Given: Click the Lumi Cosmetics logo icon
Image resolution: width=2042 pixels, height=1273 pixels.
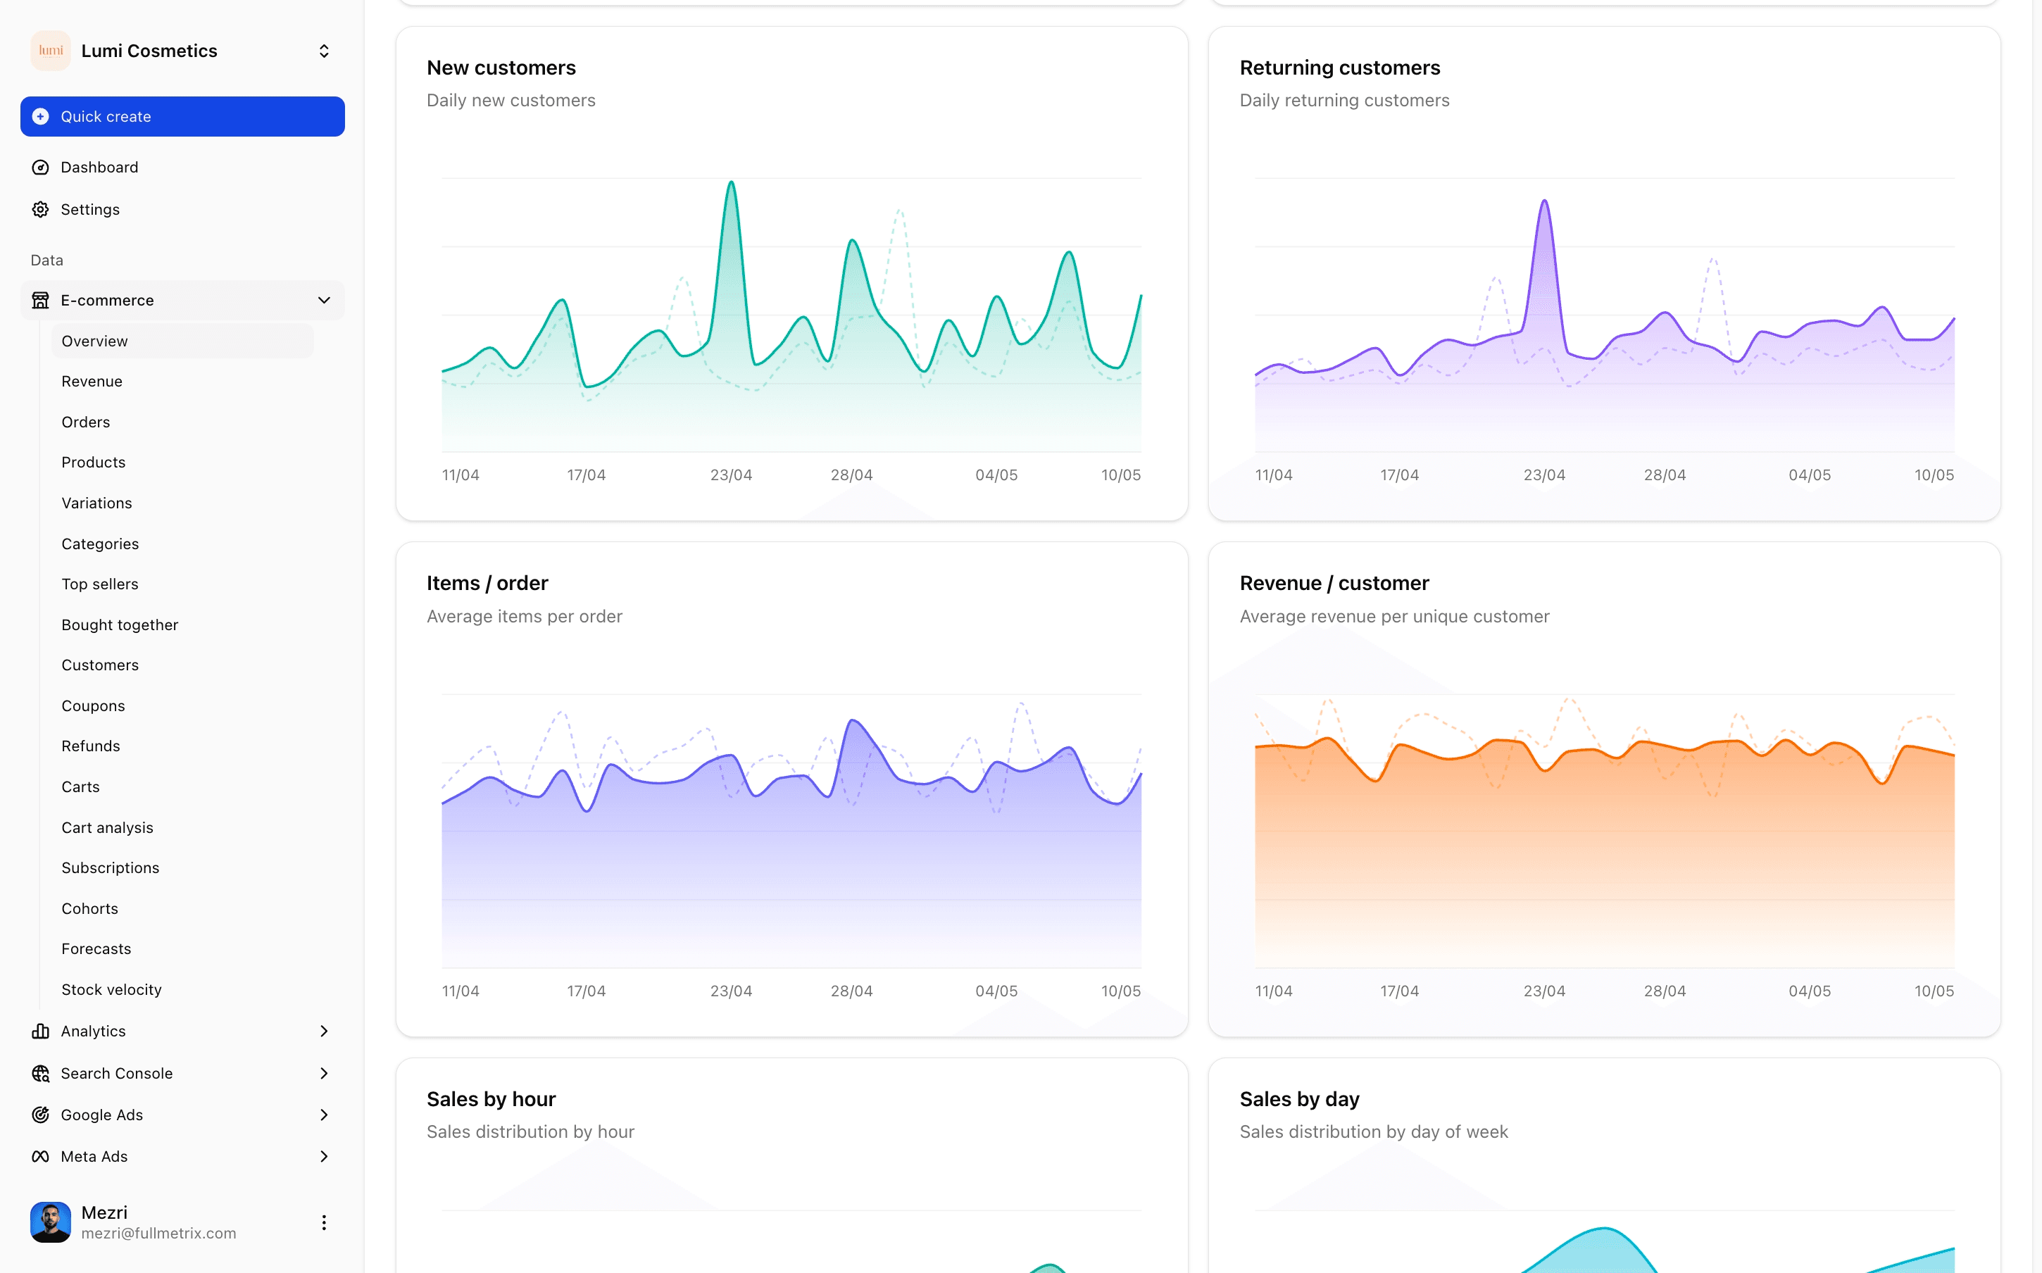Looking at the screenshot, I should coord(51,51).
